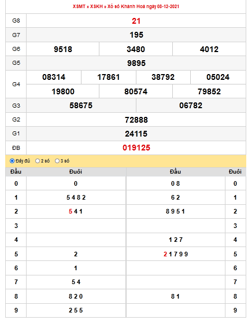Click the G4 row label
This screenshot has height=320, width=248.
click(16, 84)
